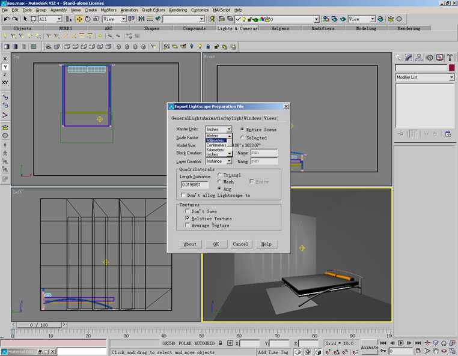Choose Millimeters in the units list
This screenshot has width=458, height=356.
pyautogui.click(x=216, y=140)
